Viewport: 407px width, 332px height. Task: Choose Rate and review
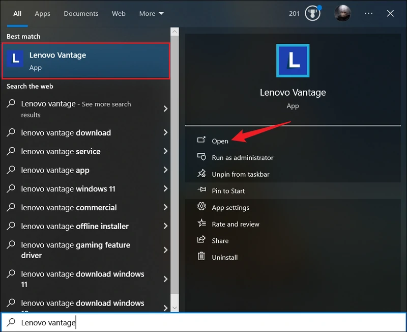(236, 224)
